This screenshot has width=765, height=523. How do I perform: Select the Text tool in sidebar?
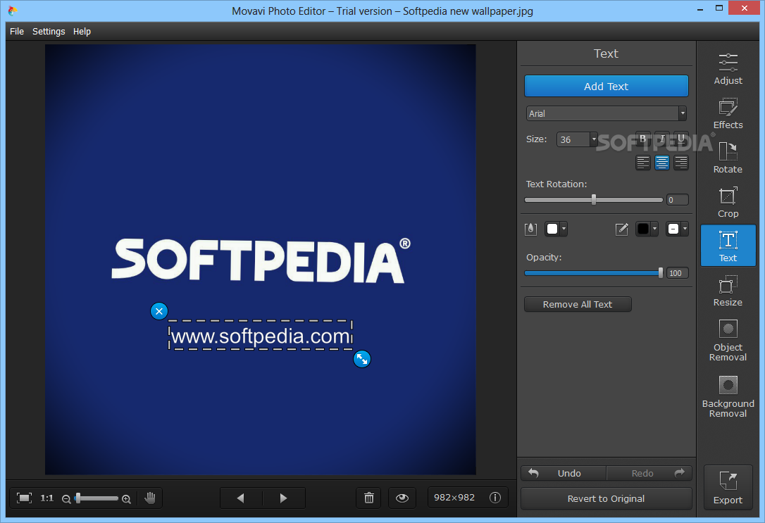click(x=728, y=246)
